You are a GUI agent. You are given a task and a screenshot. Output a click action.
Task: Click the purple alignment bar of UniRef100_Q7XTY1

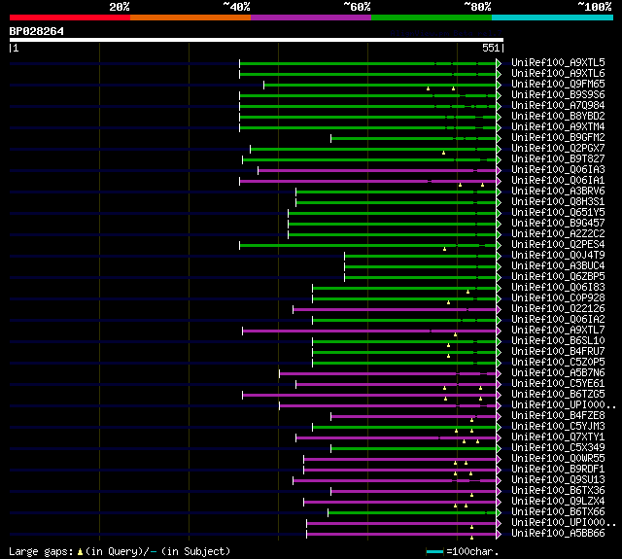tap(396, 438)
